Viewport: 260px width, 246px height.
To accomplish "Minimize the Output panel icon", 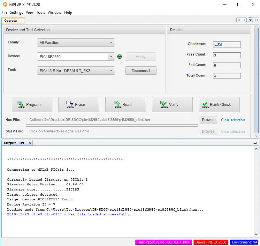I will [255, 143].
